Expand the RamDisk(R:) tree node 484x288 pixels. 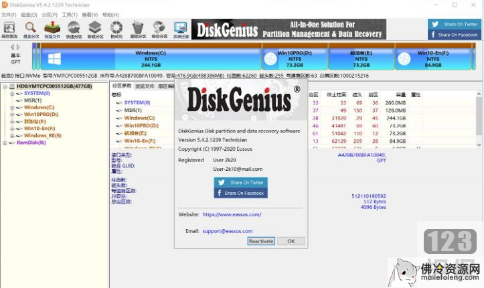tap(5, 143)
